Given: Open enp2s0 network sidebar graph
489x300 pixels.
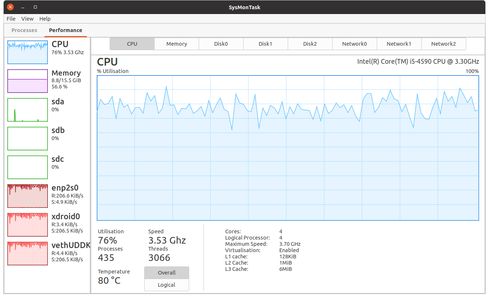Looking at the screenshot, I should click(x=28, y=196).
